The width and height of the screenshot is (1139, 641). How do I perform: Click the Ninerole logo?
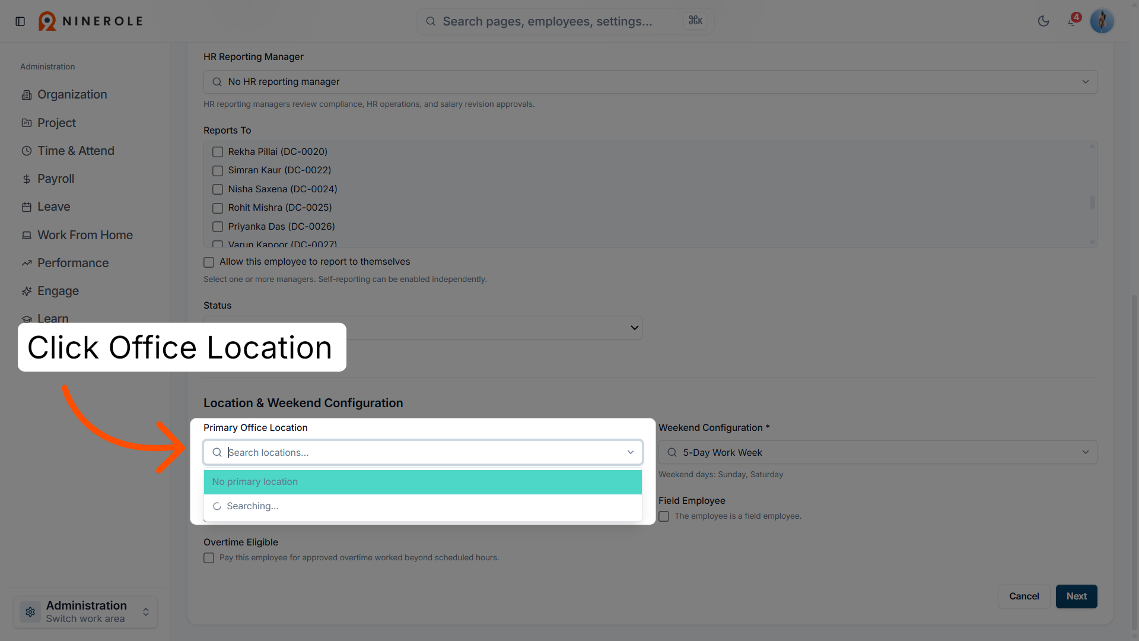(91, 21)
